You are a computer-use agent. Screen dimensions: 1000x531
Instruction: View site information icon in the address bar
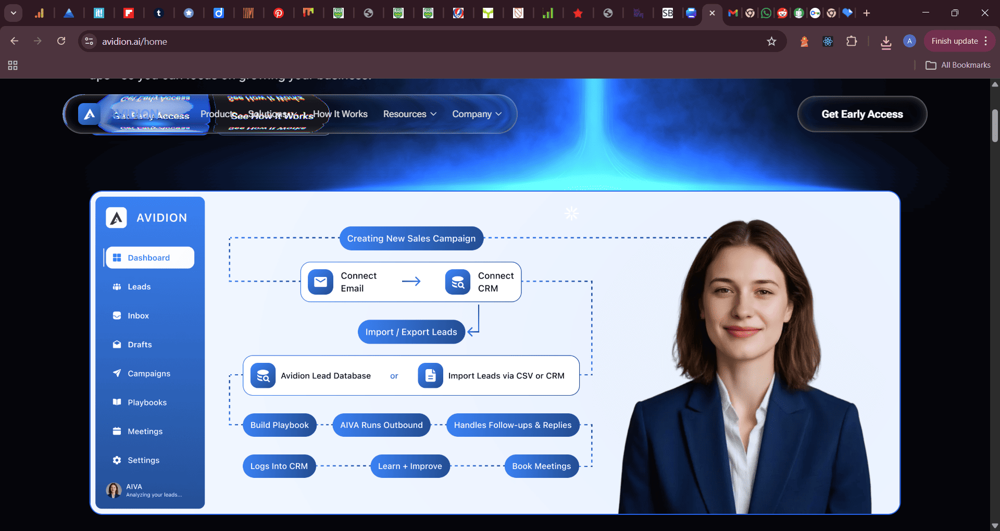[x=90, y=41]
